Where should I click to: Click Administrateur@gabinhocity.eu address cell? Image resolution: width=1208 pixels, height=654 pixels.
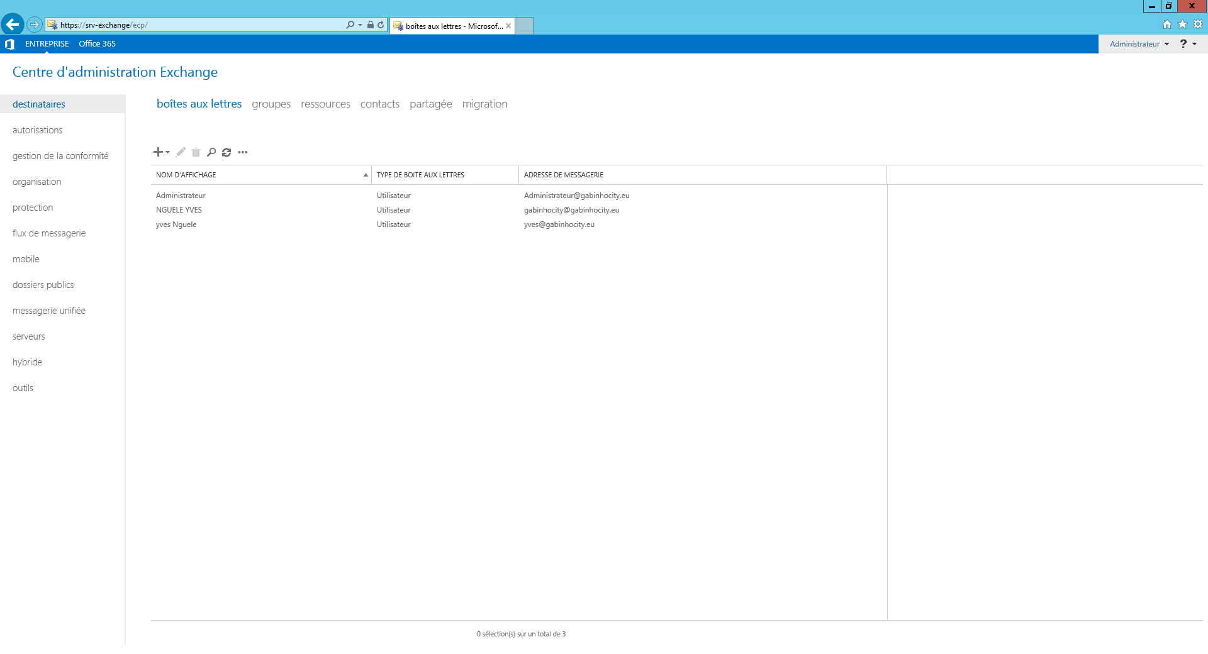(576, 196)
